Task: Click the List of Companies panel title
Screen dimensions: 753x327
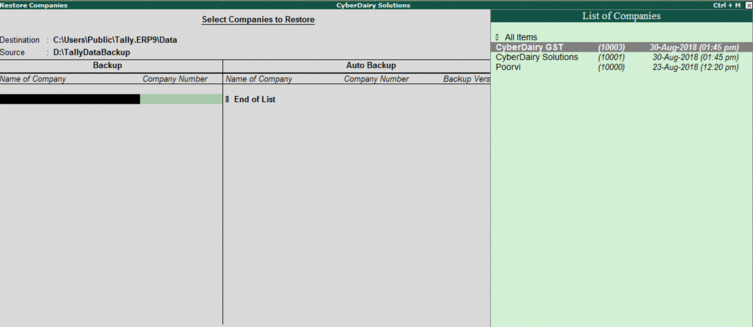Action: pyautogui.click(x=621, y=16)
